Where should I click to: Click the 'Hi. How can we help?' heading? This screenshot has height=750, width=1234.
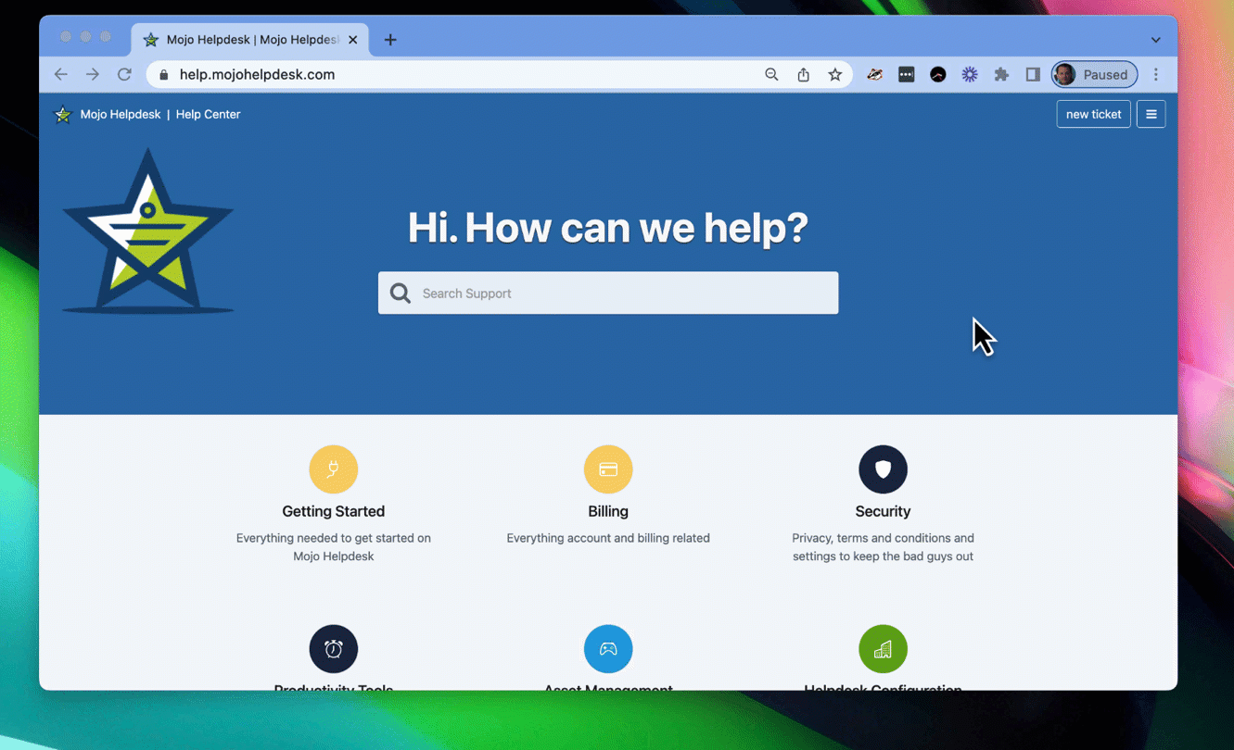pyautogui.click(x=608, y=228)
